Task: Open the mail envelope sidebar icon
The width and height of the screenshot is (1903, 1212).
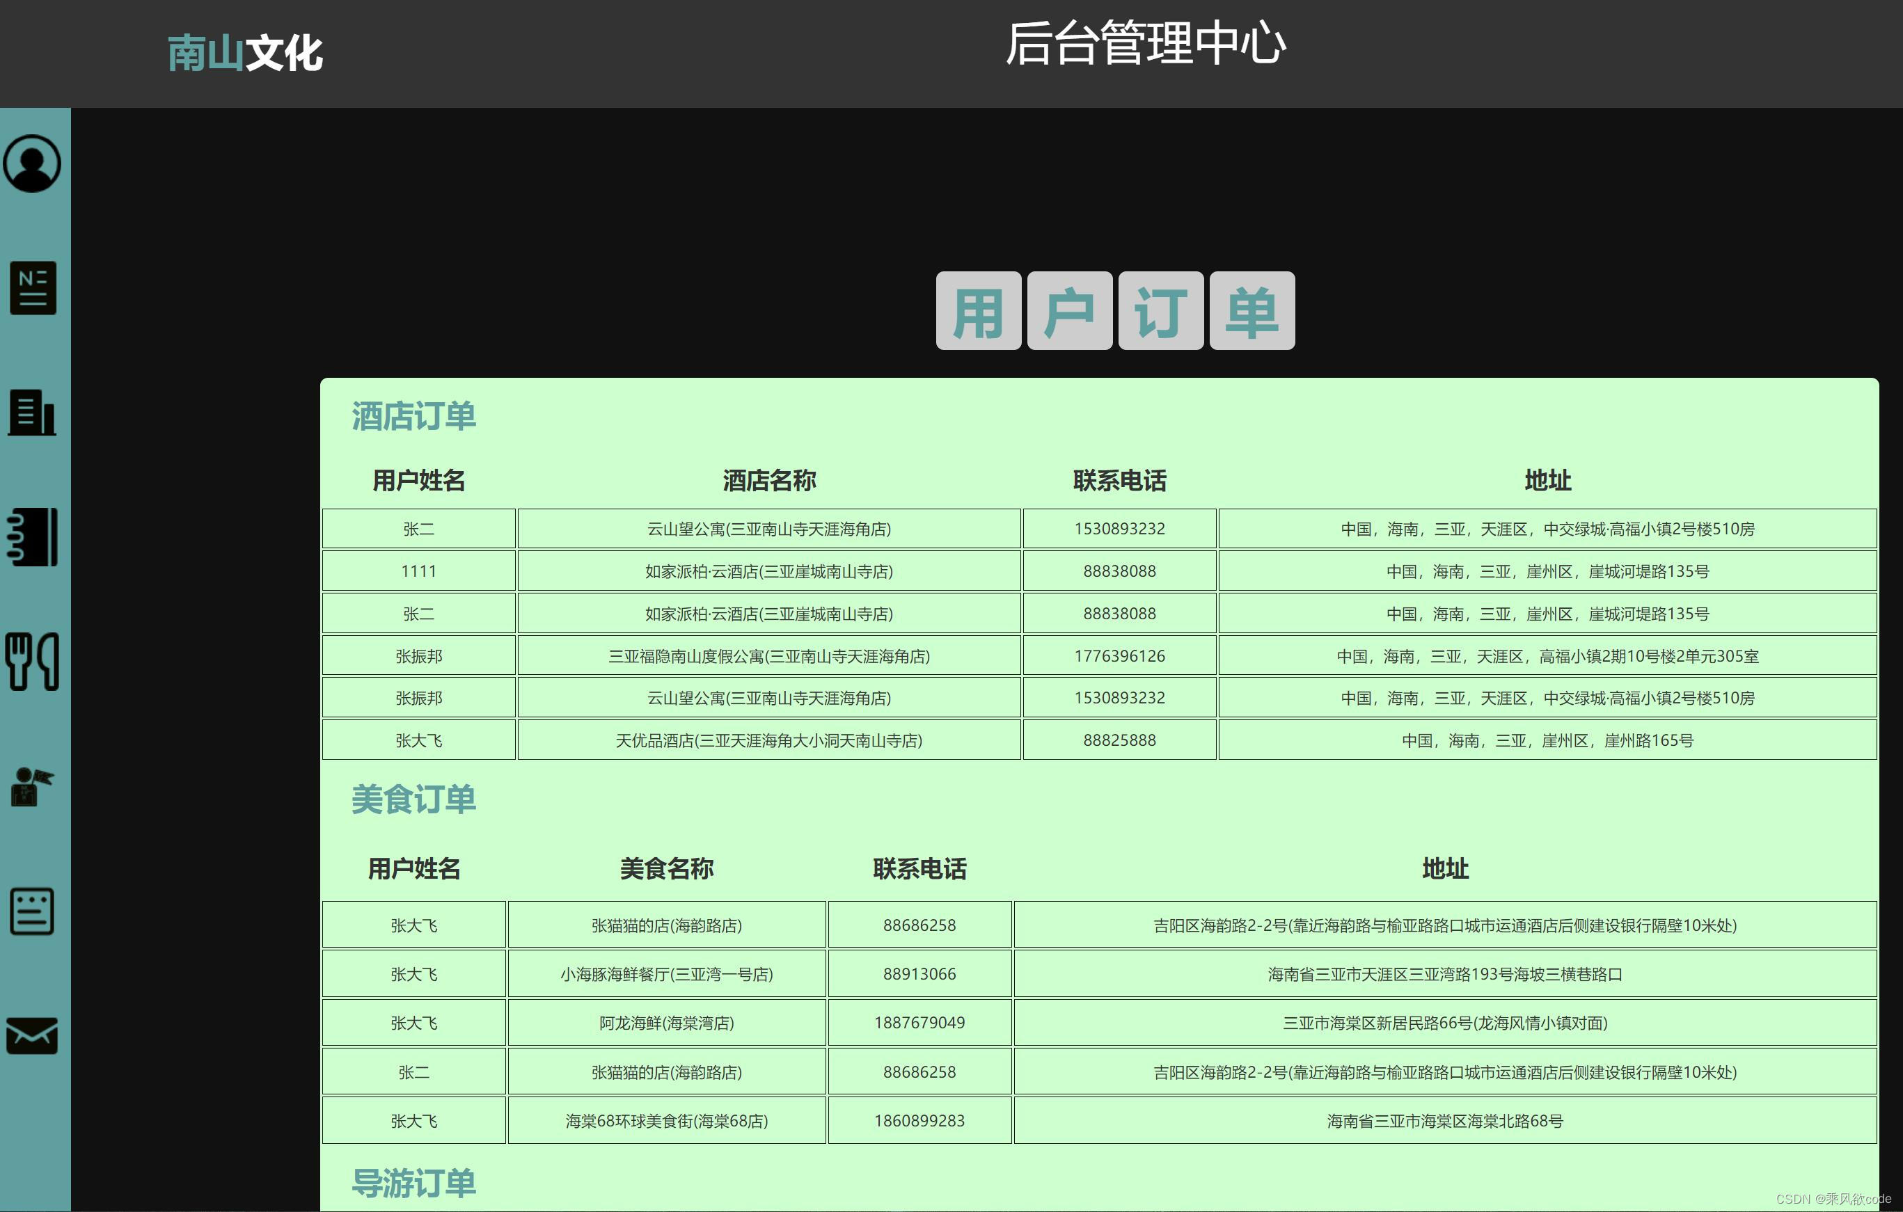Action: coord(33,1035)
